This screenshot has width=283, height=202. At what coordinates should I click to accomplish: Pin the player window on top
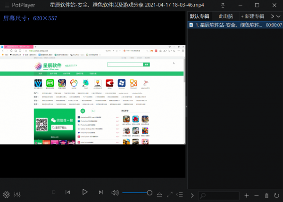(x=223, y=5)
